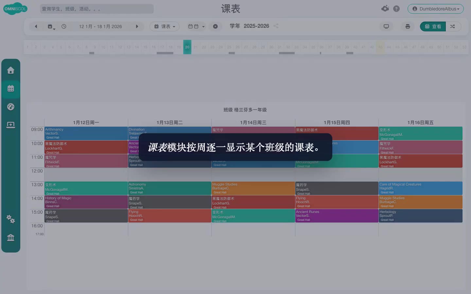Image resolution: width=471 pixels, height=294 pixels.
Task: Open the 课表 dropdown button
Action: pos(165,26)
